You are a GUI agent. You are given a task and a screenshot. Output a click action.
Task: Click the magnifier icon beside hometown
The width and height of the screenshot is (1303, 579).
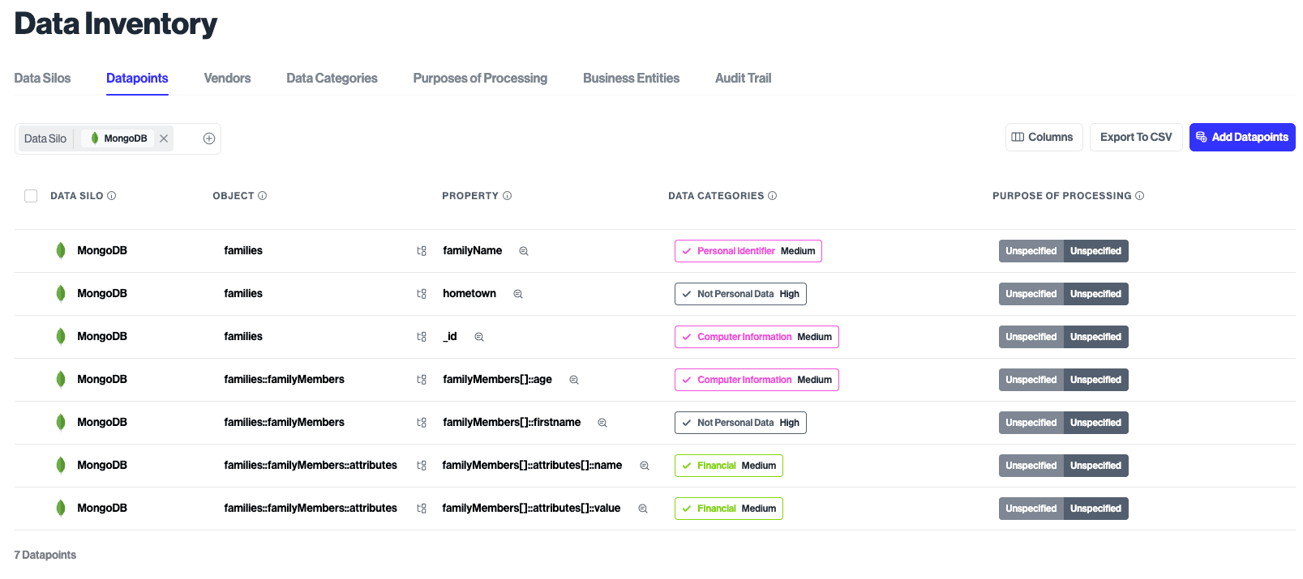[518, 294]
